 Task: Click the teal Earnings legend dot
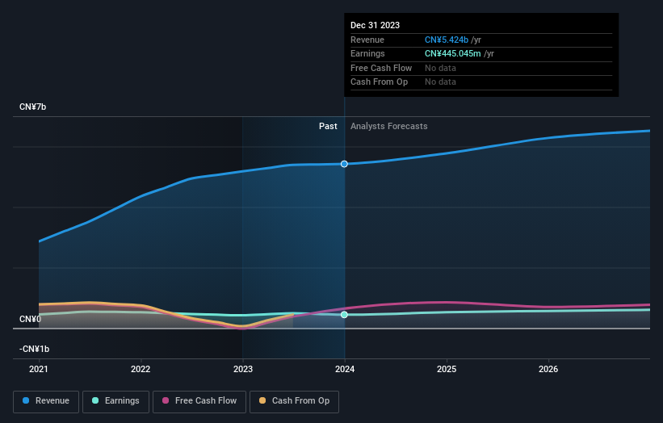coord(95,400)
